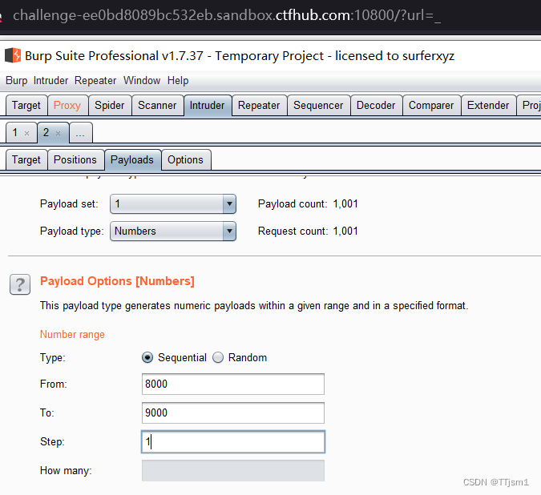Select the Random radio button
Image resolution: width=541 pixels, height=495 pixels.
point(218,357)
